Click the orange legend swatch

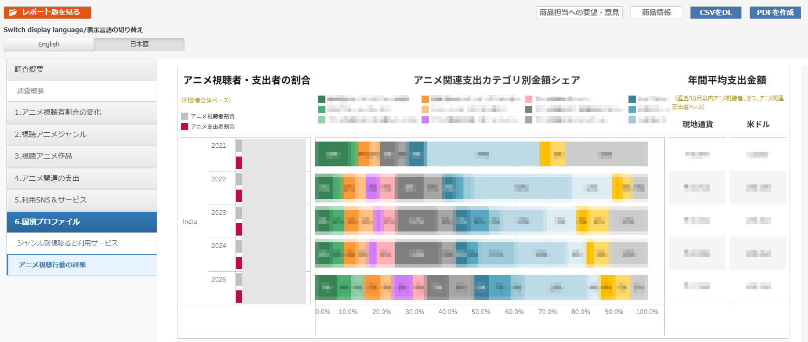(425, 99)
